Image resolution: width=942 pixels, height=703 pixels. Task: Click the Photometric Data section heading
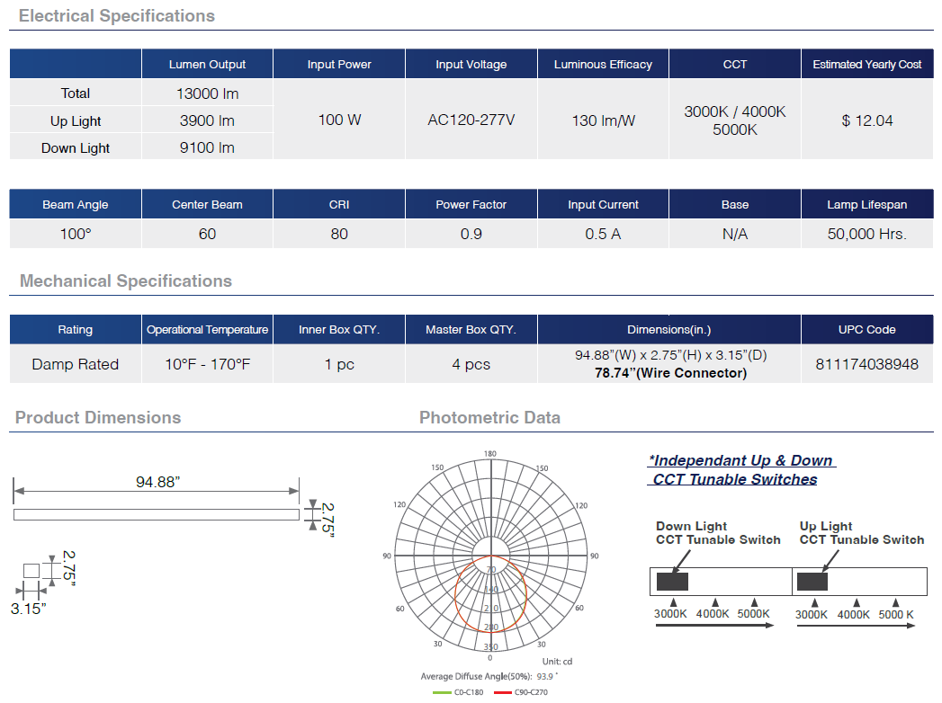click(x=489, y=418)
